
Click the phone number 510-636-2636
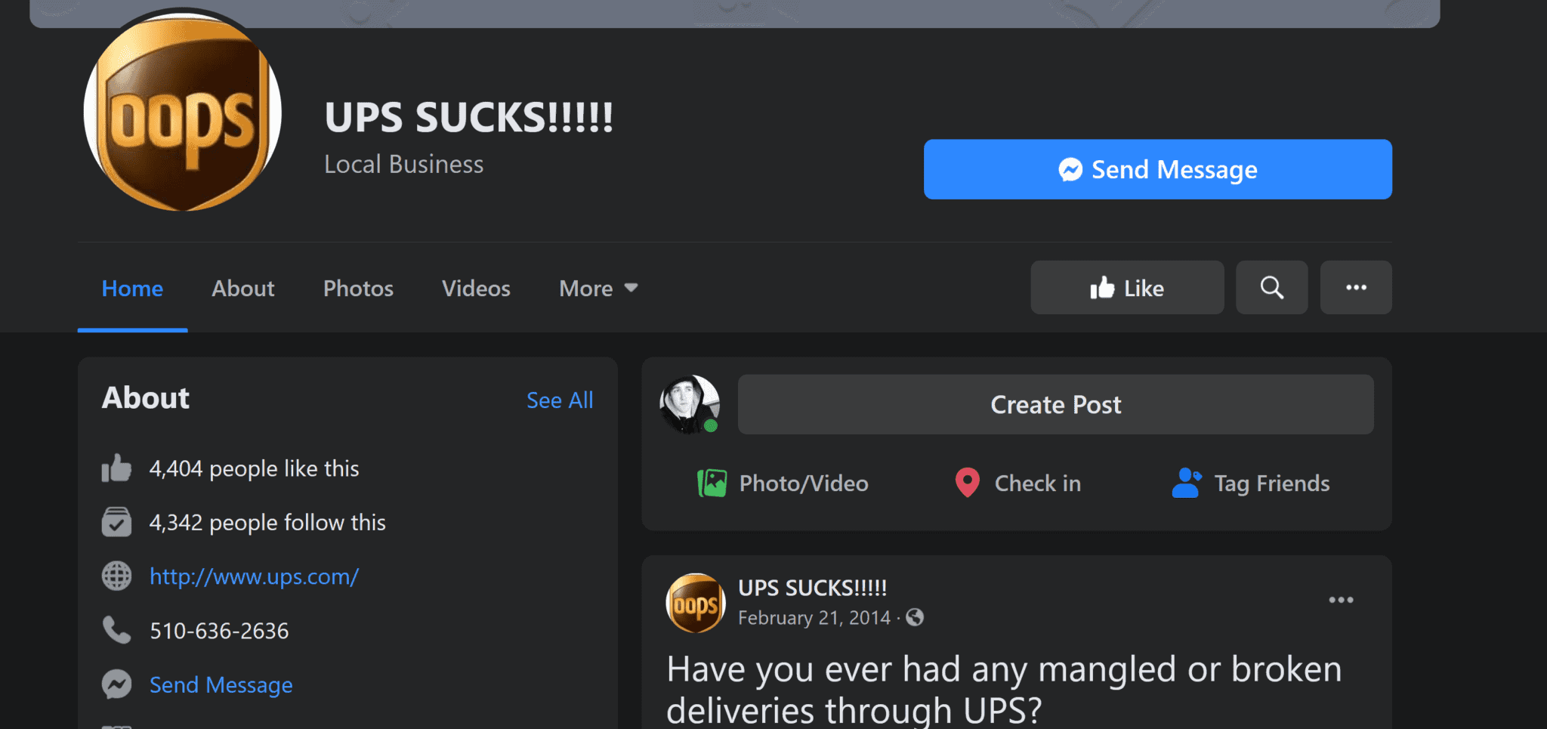[x=219, y=631]
